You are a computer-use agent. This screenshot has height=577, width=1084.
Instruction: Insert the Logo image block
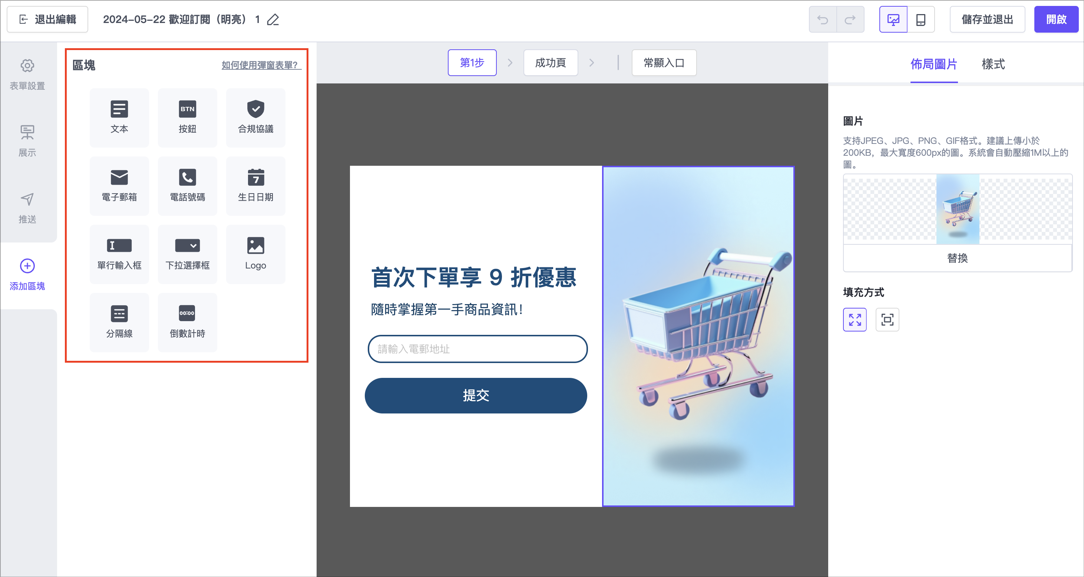tap(255, 254)
